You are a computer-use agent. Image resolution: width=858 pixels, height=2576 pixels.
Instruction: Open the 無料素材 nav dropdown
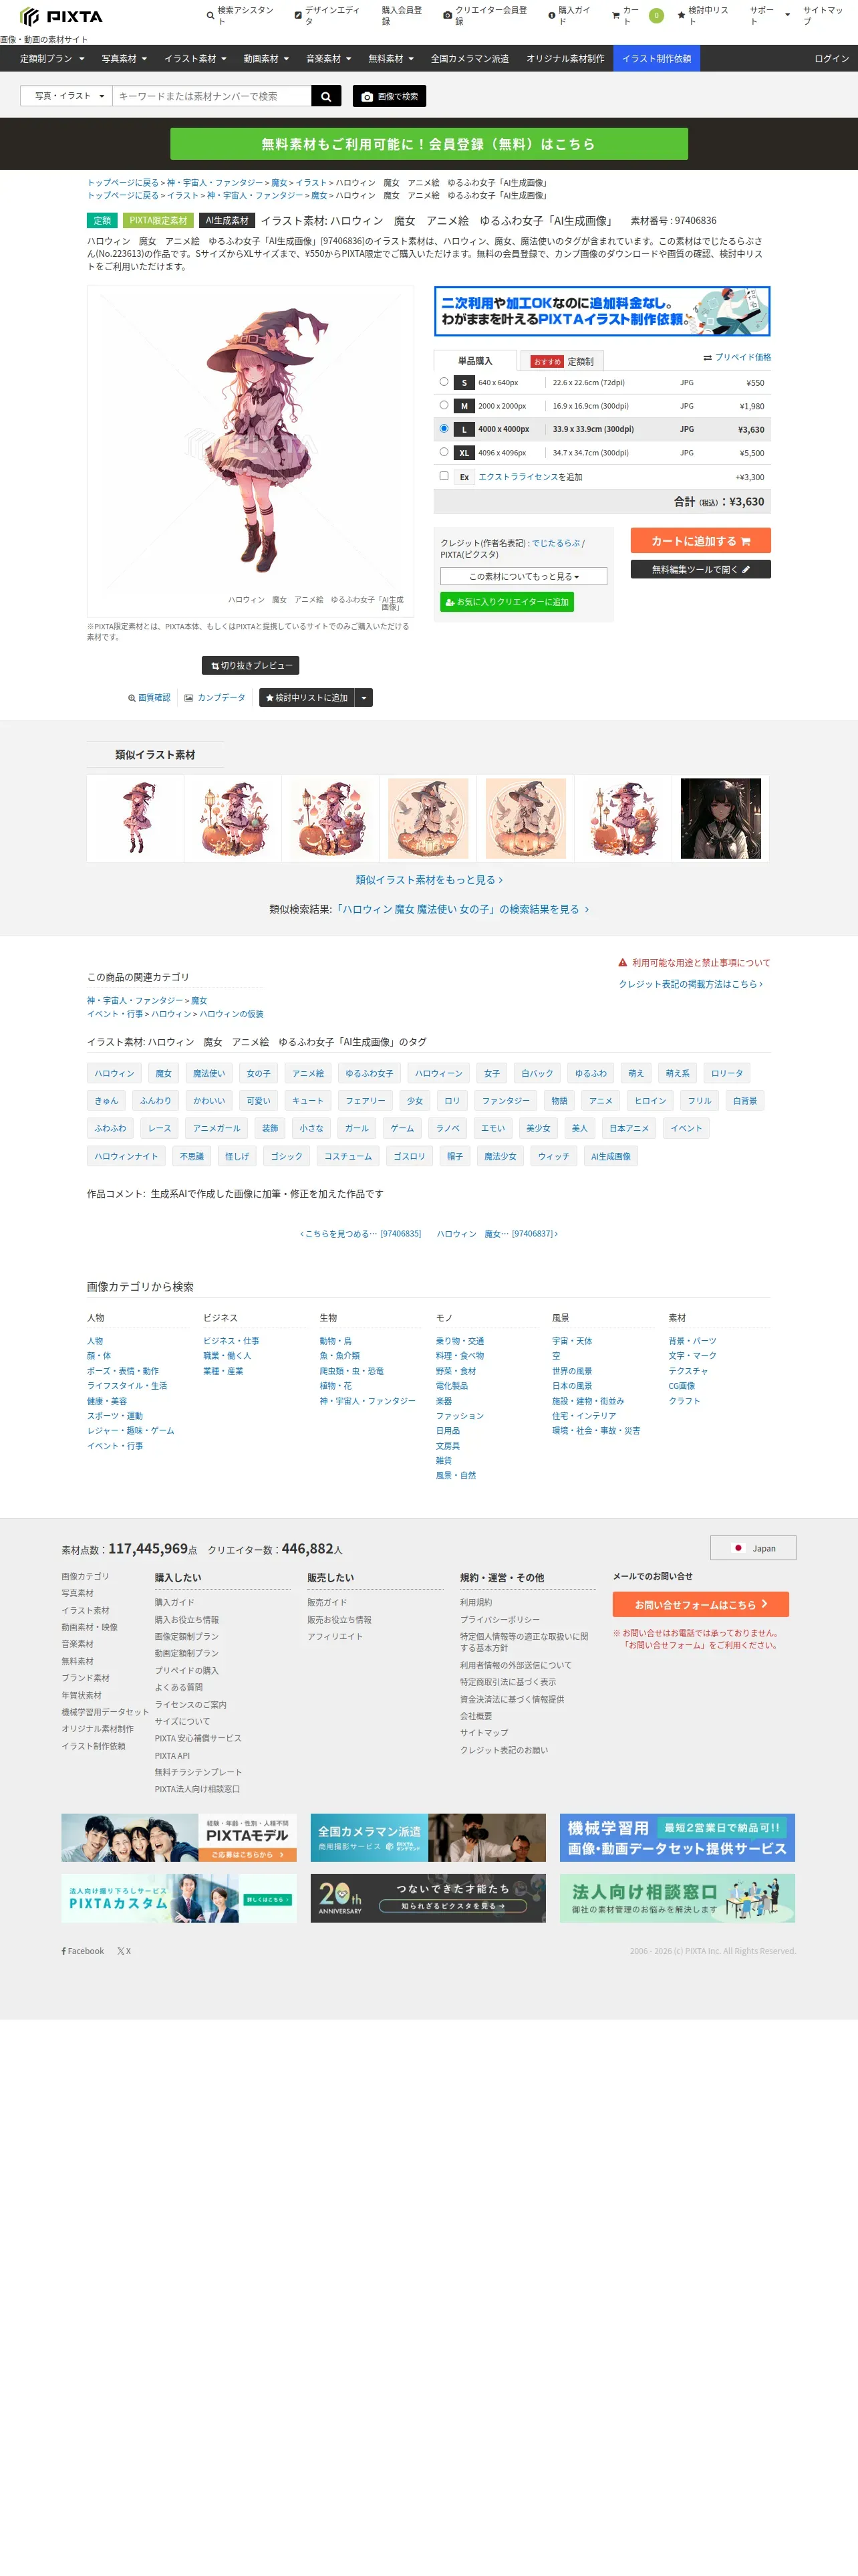coord(390,59)
